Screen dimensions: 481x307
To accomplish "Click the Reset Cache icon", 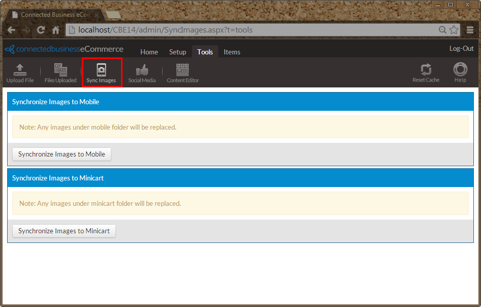I will coord(426,73).
